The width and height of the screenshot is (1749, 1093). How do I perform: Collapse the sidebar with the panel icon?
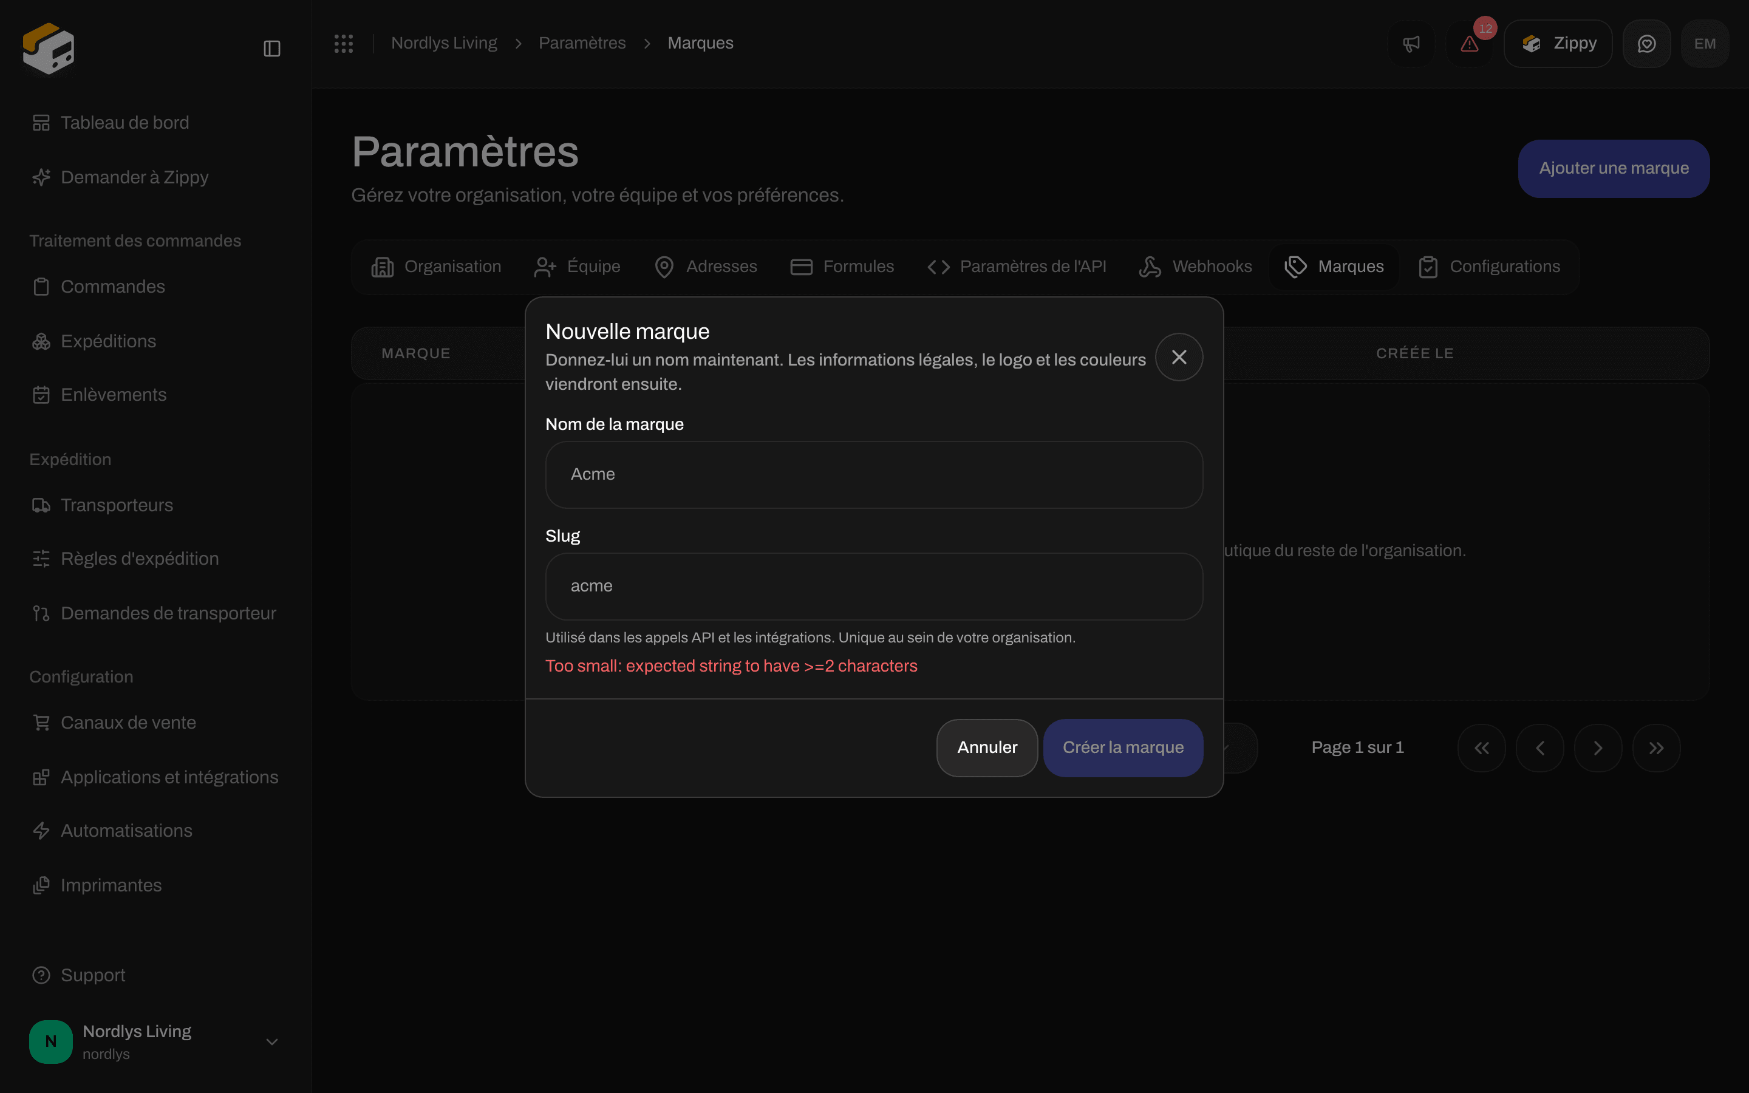[271, 49]
